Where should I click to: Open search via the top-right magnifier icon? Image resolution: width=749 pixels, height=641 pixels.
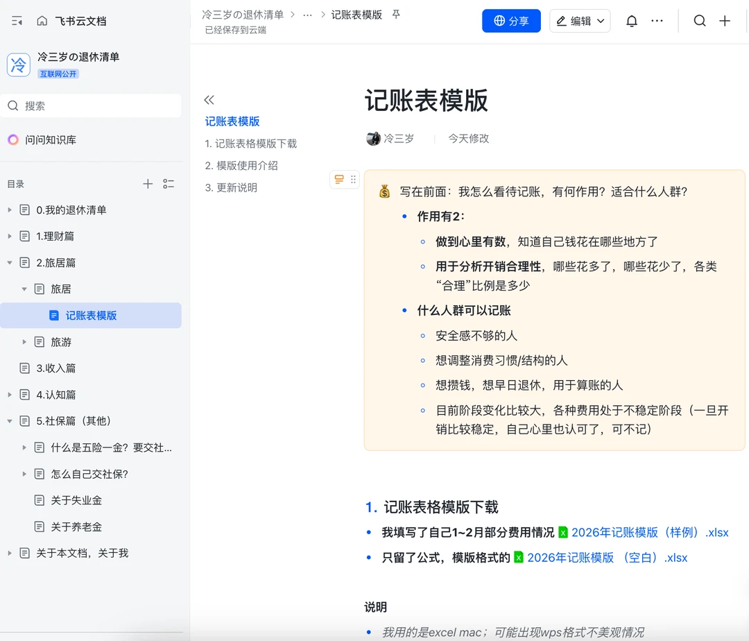(699, 21)
